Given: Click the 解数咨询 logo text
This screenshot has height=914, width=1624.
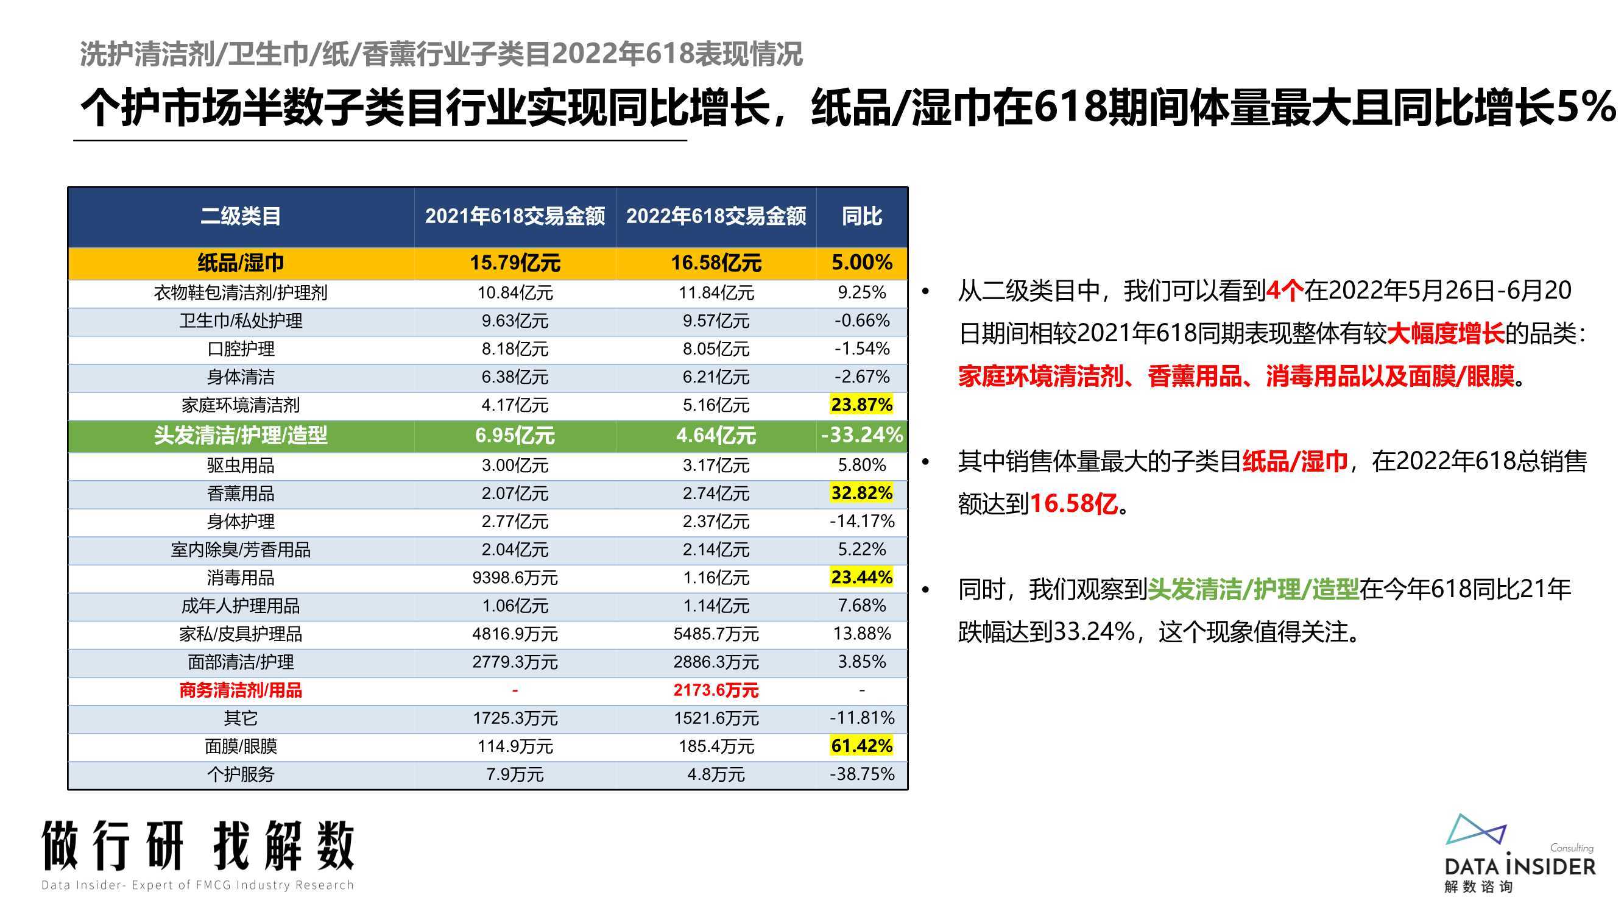Looking at the screenshot, I should coord(1478,887).
